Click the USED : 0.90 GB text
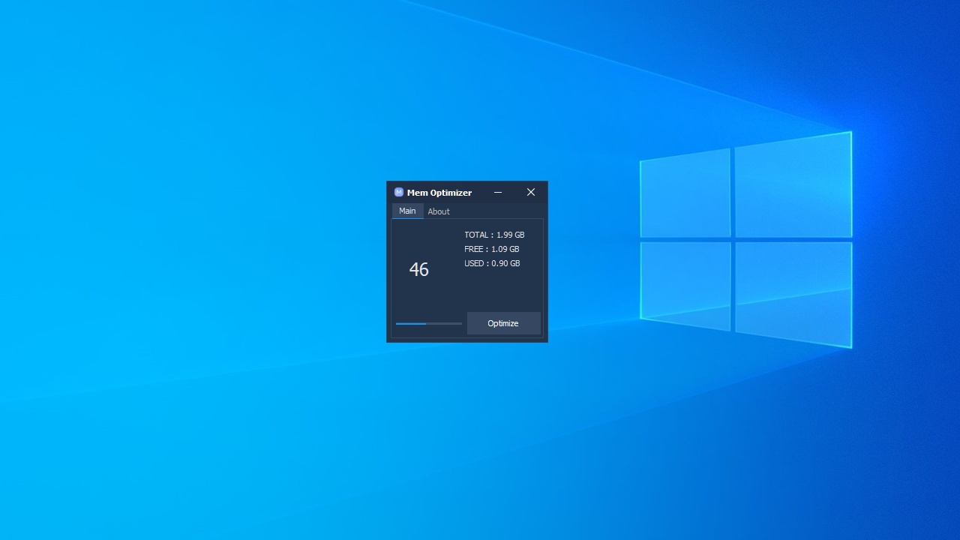The image size is (960, 540). click(x=492, y=263)
